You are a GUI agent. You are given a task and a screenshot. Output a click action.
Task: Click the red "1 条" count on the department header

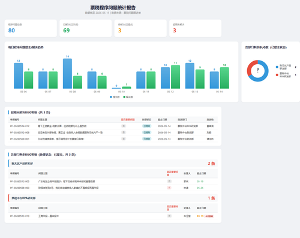211,198
